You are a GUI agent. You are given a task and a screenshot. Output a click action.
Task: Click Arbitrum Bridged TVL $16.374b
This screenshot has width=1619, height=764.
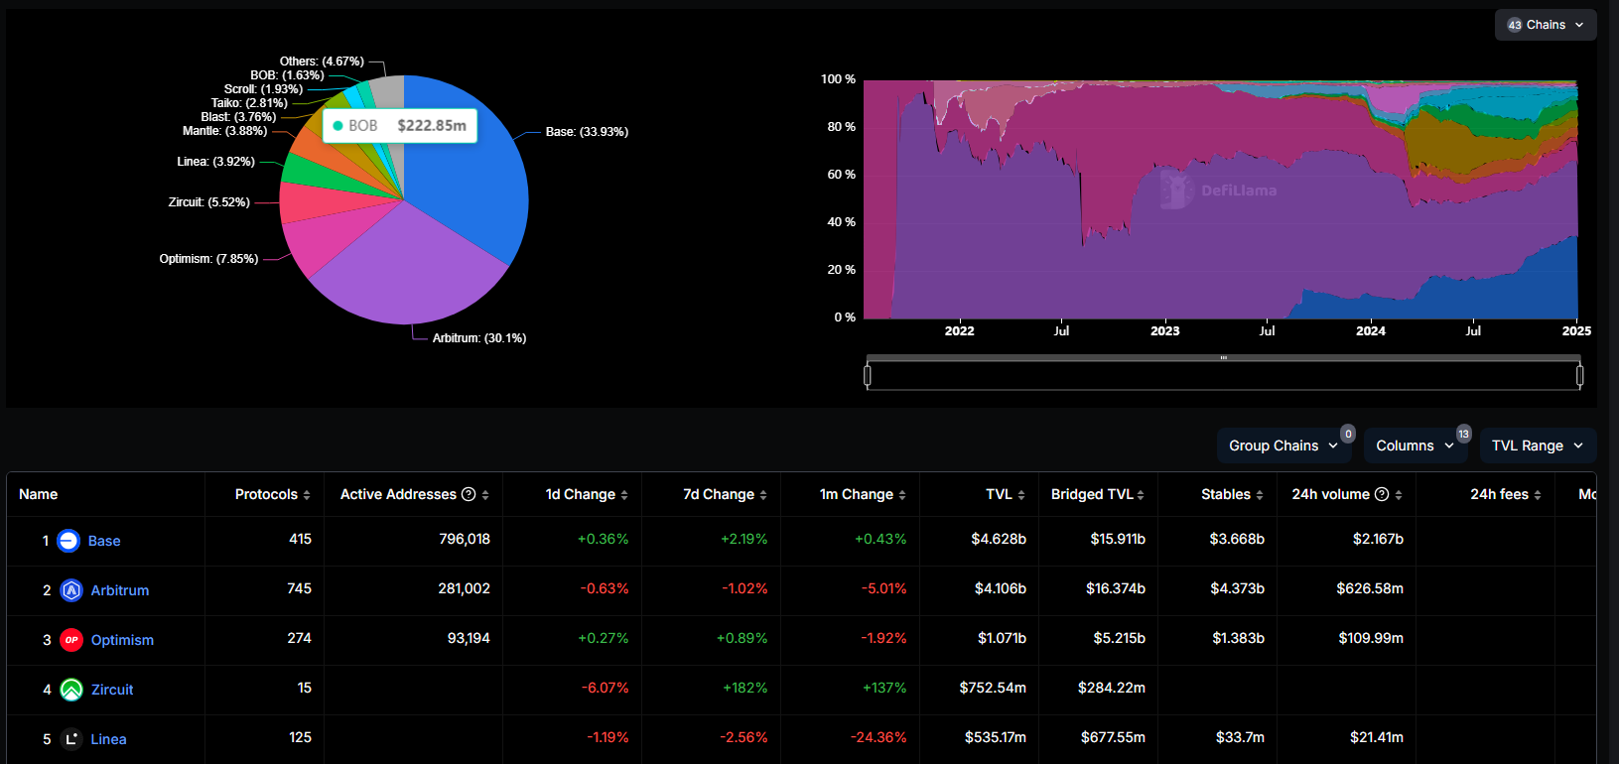(x=1116, y=588)
